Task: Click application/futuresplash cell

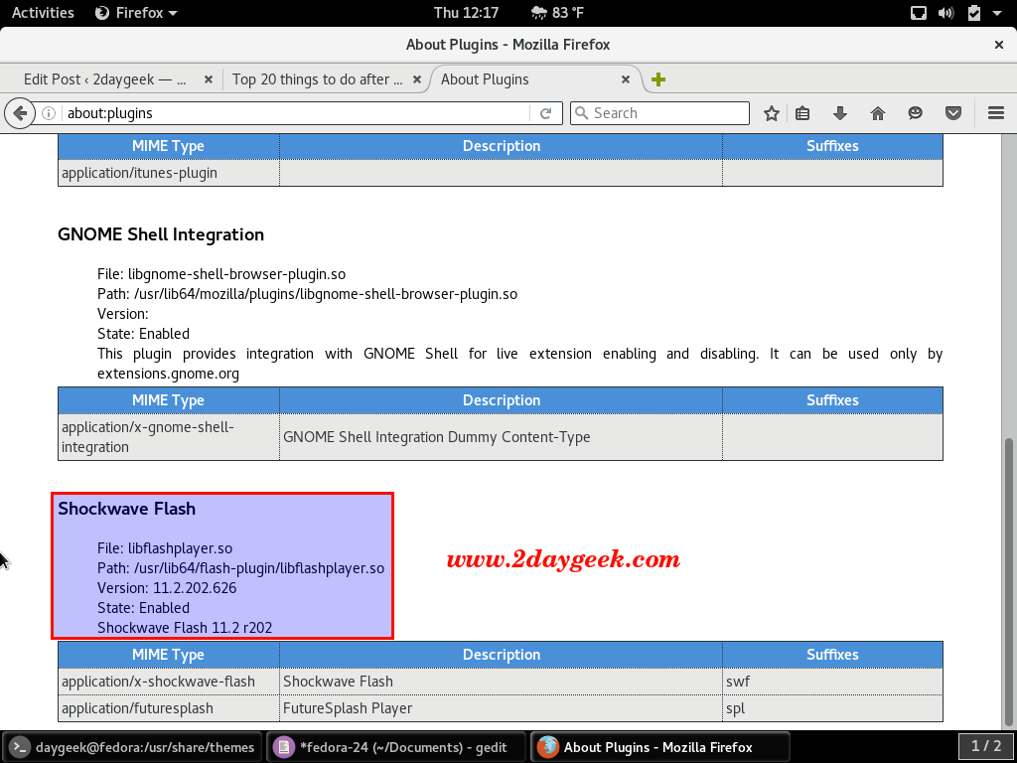Action: click(x=169, y=707)
